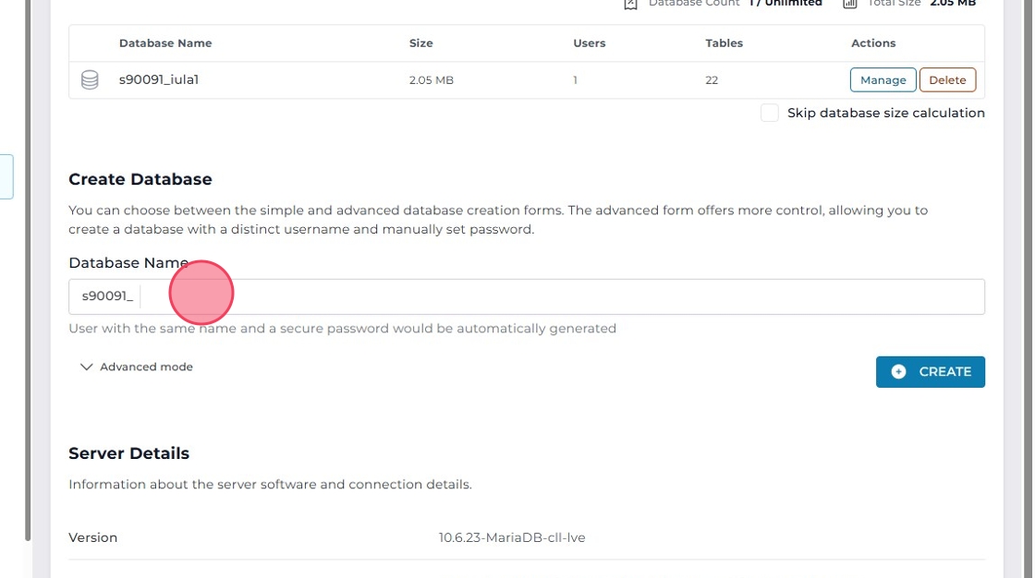The width and height of the screenshot is (1035, 578).
Task: Select the MariaDB version value text
Action: tap(512, 537)
